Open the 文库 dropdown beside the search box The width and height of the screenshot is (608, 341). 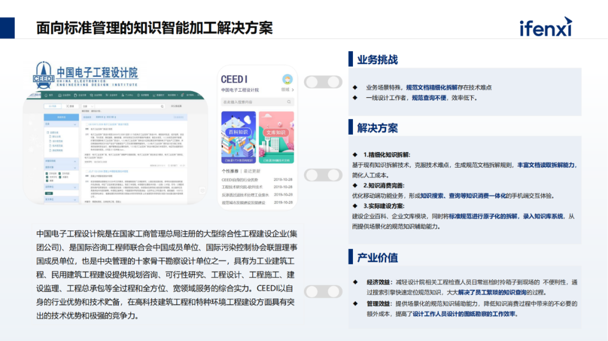(88, 106)
